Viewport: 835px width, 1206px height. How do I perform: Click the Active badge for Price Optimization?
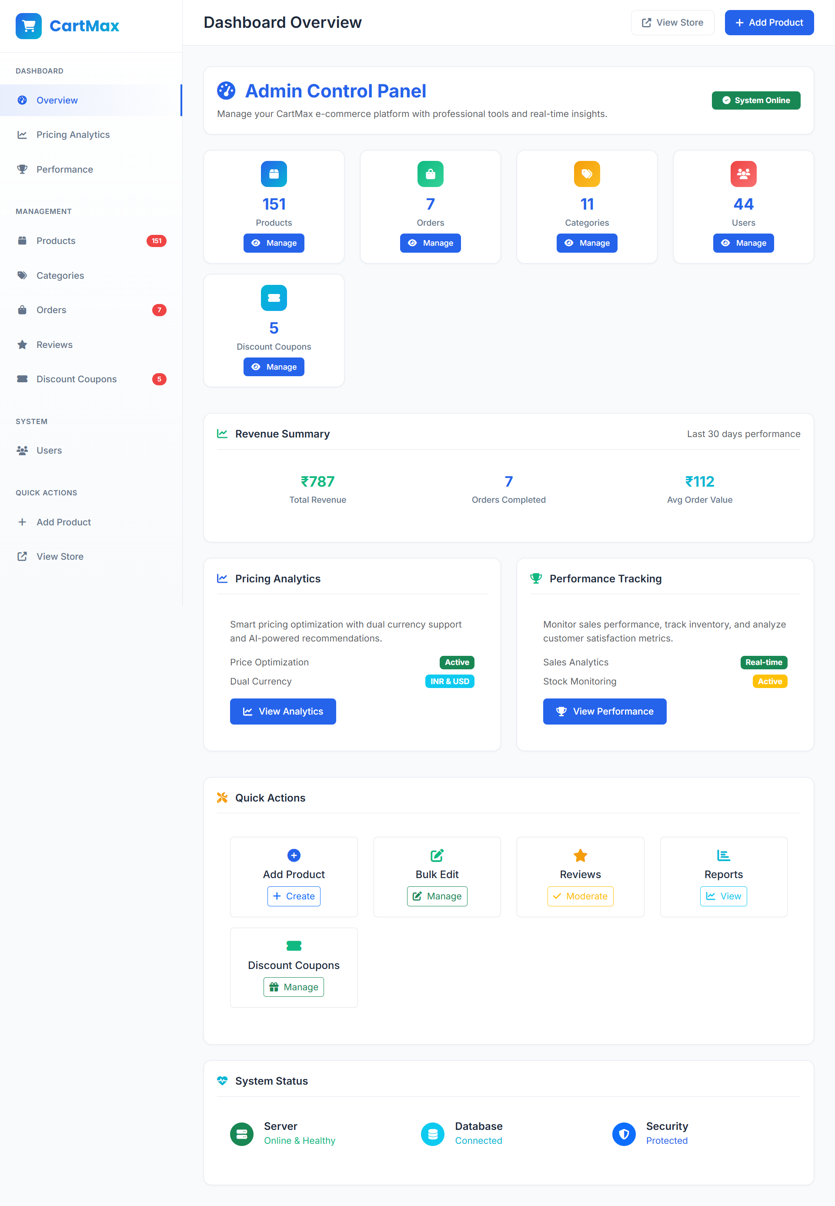coord(457,662)
